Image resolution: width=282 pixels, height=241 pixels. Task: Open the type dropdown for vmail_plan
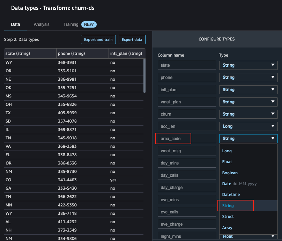248,102
